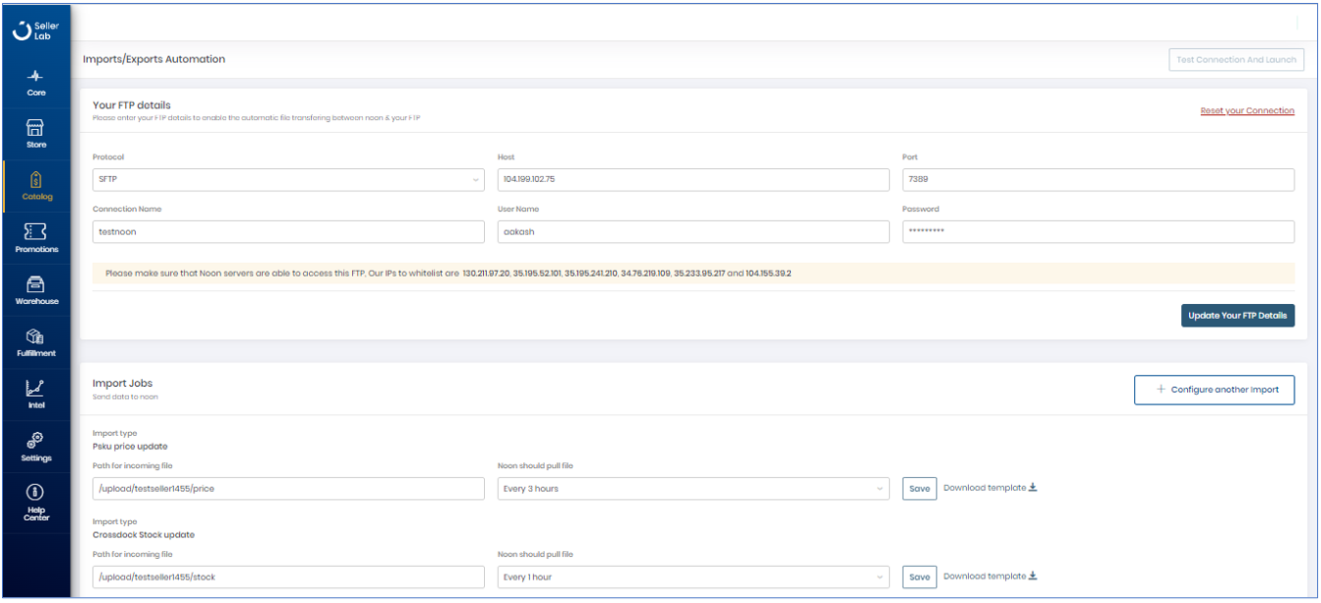Image resolution: width=1321 pixels, height=603 pixels.
Task: Download template for Crossdock Stock update
Action: pos(990,577)
